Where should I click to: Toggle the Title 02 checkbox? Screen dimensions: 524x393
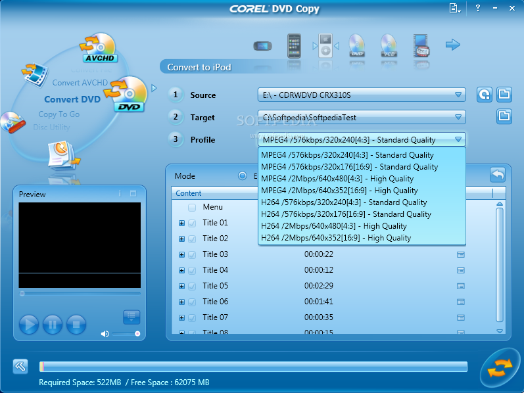(192, 239)
